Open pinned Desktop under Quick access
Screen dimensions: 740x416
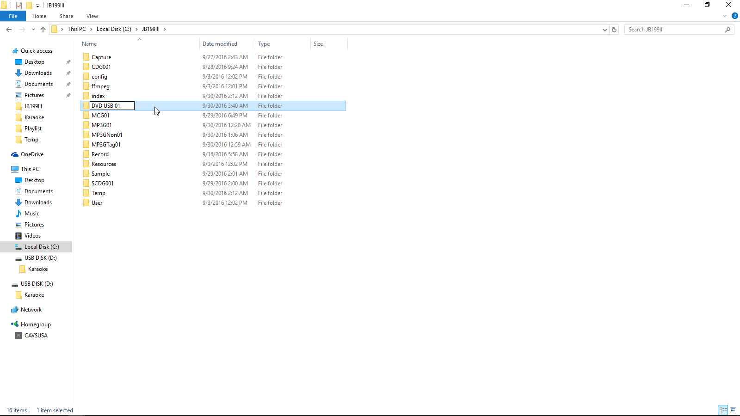tap(34, 62)
